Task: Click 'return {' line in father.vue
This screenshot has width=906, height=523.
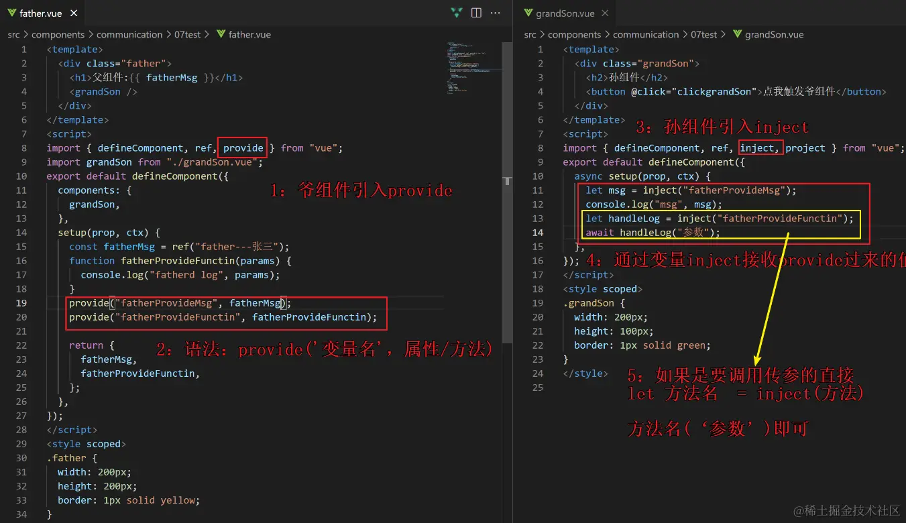Action: [92, 345]
